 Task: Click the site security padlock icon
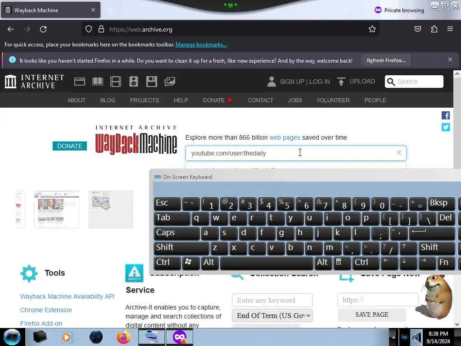(101, 29)
